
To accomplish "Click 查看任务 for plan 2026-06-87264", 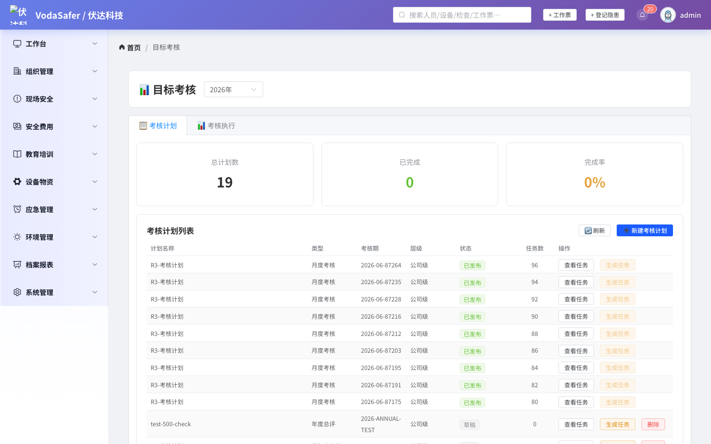I will 576,265.
